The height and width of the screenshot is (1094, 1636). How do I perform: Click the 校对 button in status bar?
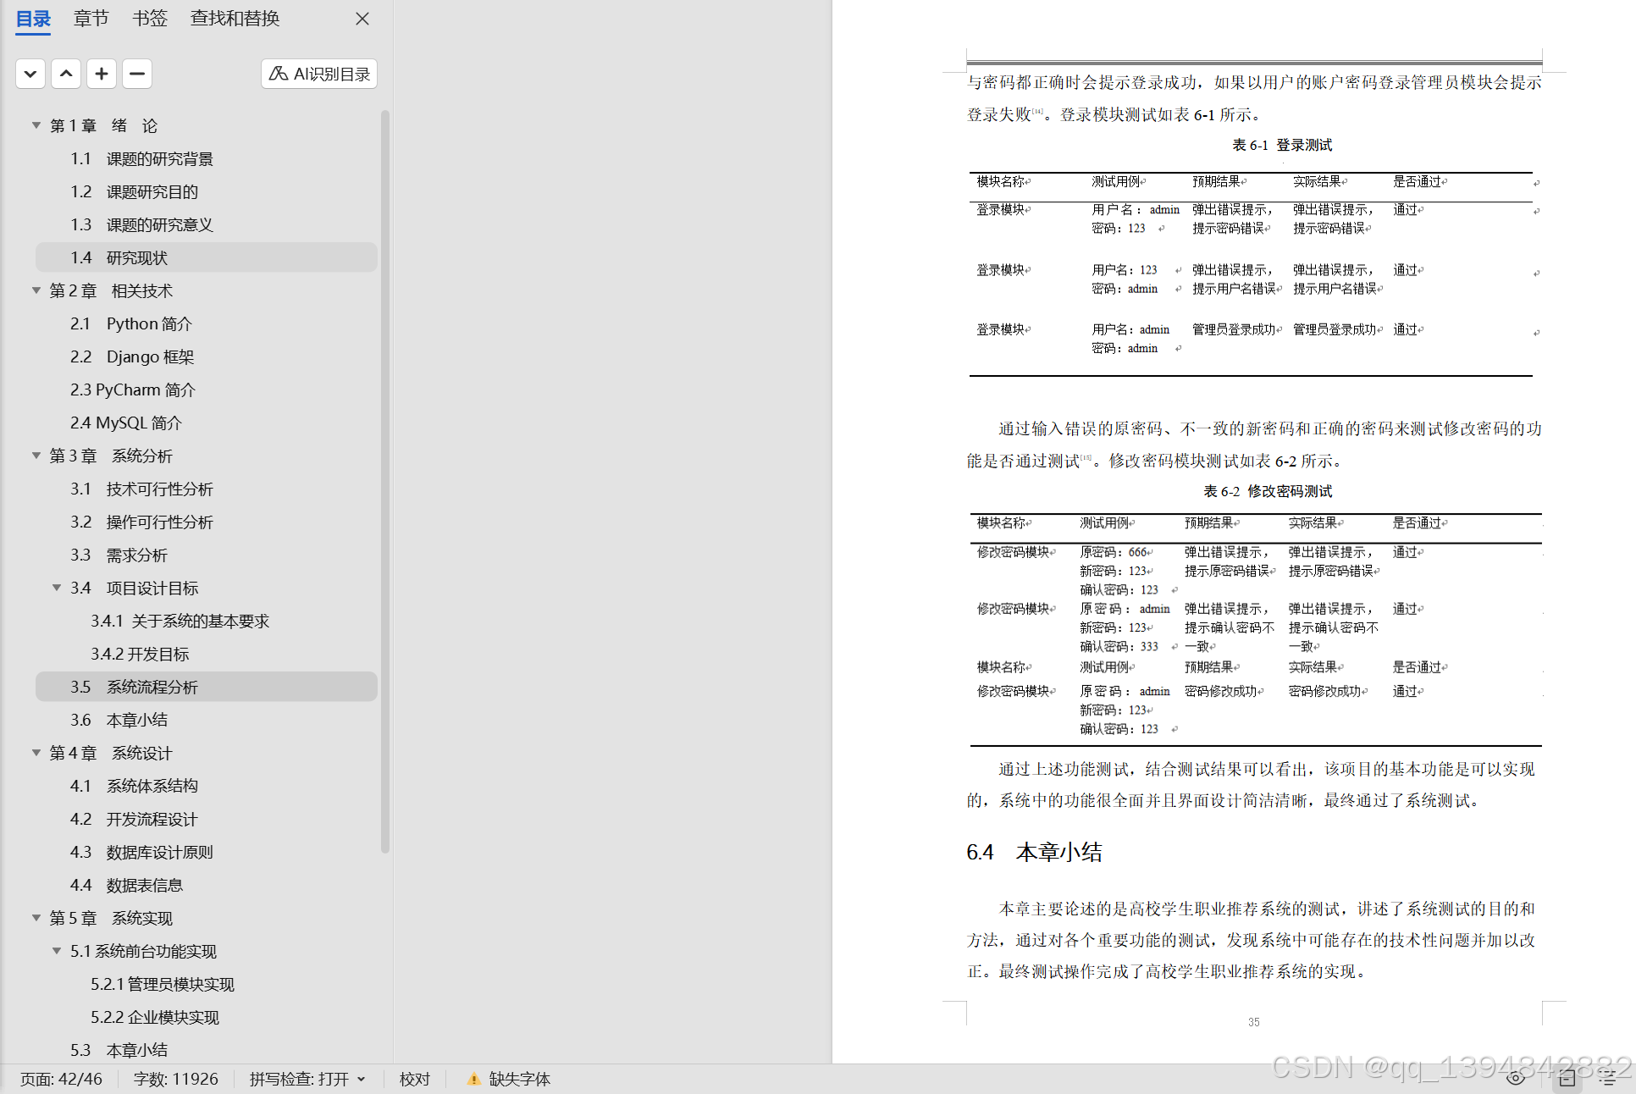coord(415,1079)
